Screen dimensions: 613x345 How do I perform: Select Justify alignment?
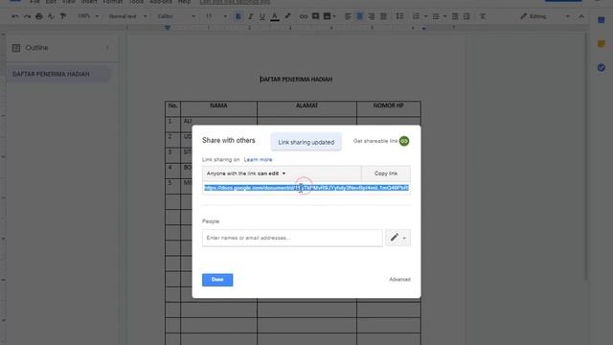click(383, 16)
